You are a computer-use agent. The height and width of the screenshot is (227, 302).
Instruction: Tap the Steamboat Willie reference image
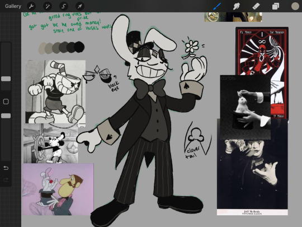point(51,143)
